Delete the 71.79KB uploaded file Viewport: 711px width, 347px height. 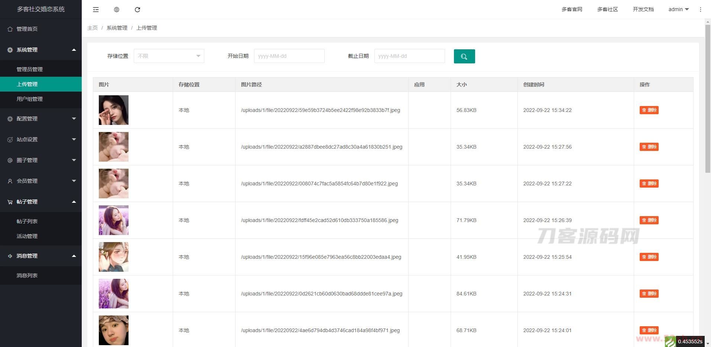pyautogui.click(x=649, y=220)
